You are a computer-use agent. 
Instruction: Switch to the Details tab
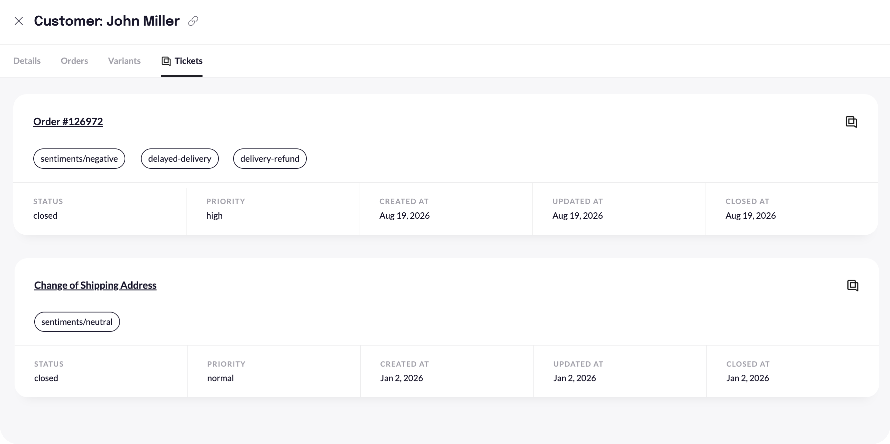coord(27,61)
